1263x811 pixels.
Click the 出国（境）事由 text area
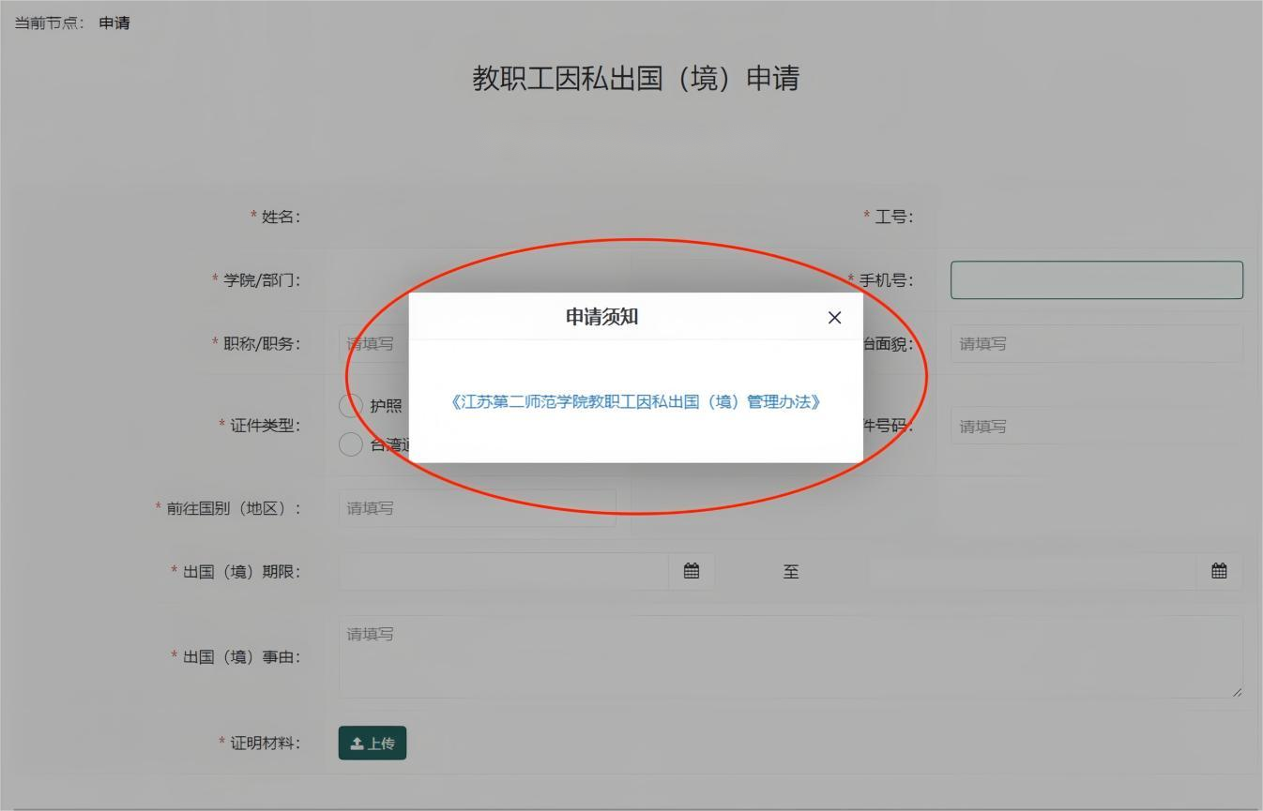tap(790, 656)
